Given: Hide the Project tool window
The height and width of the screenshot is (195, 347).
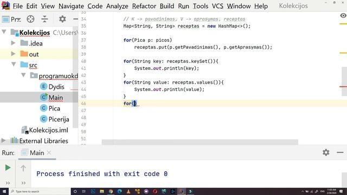Looking at the screenshot, I should pos(76,19).
